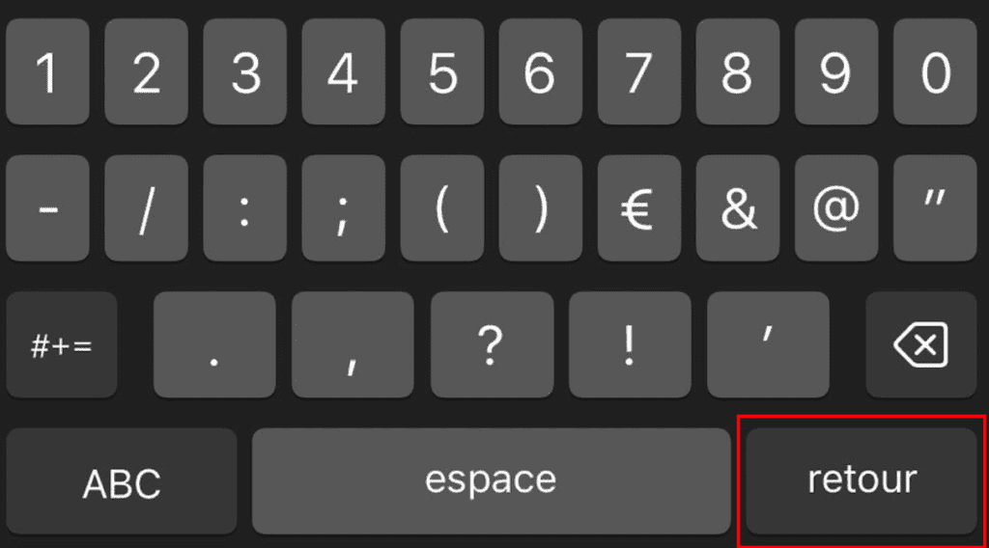The height and width of the screenshot is (548, 989).
Task: Switch to #+= symbols keyboard
Action: [62, 344]
